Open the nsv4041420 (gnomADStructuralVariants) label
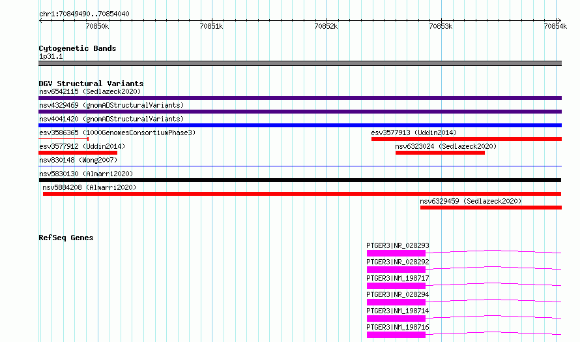This screenshot has height=342, width=580. 111,119
